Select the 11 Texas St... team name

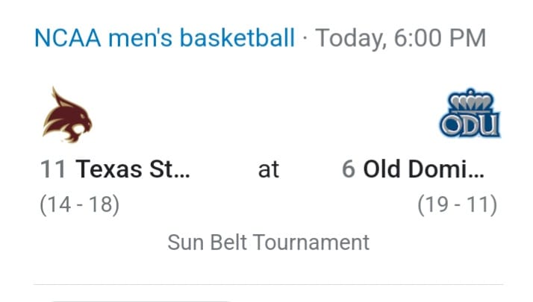coord(115,169)
